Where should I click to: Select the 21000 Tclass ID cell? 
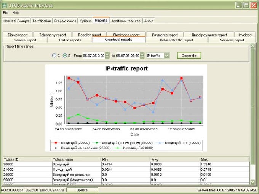pos(27,169)
